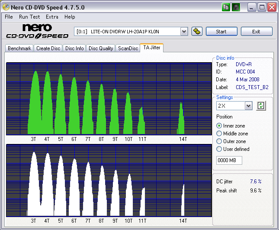The image size is (279, 230).
Task: Open the File menu
Action: [9, 17]
